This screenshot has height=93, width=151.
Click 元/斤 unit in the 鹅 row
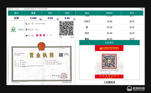(x=132, y=27)
